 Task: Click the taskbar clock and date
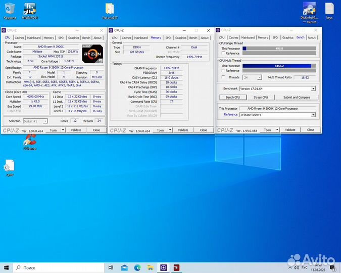(318, 267)
